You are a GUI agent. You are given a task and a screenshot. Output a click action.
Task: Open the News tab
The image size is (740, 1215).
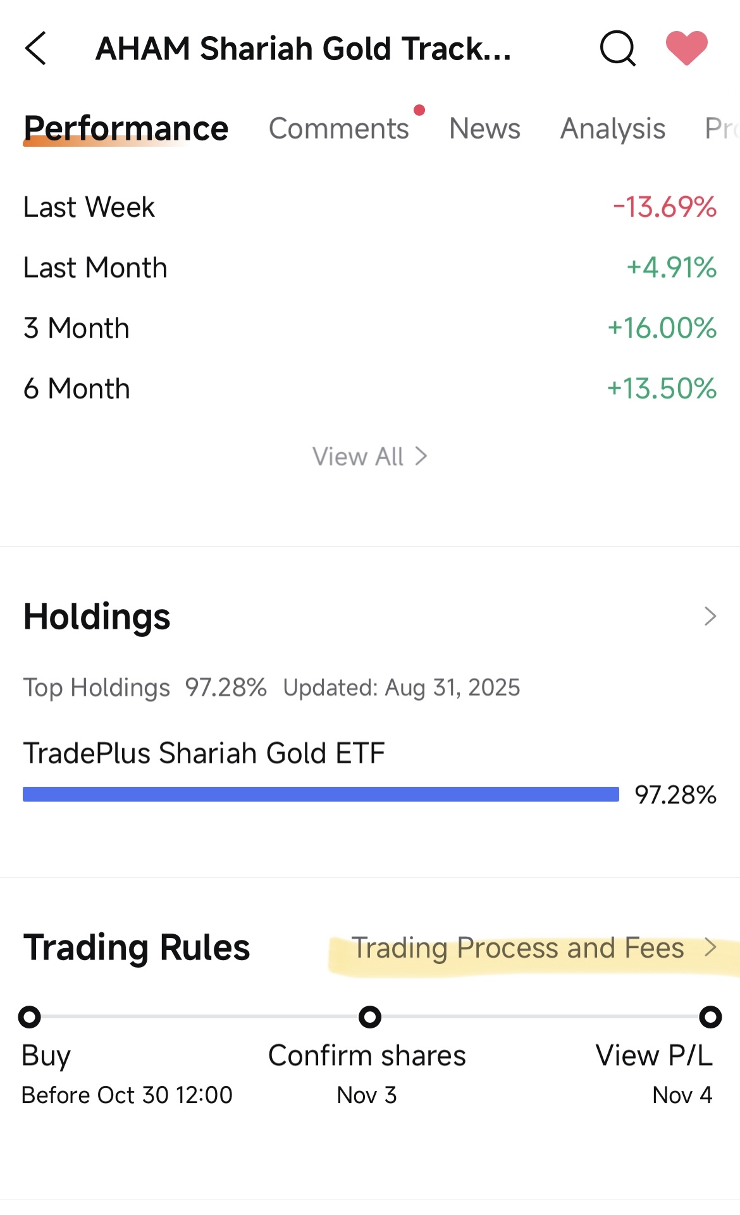[x=484, y=128]
